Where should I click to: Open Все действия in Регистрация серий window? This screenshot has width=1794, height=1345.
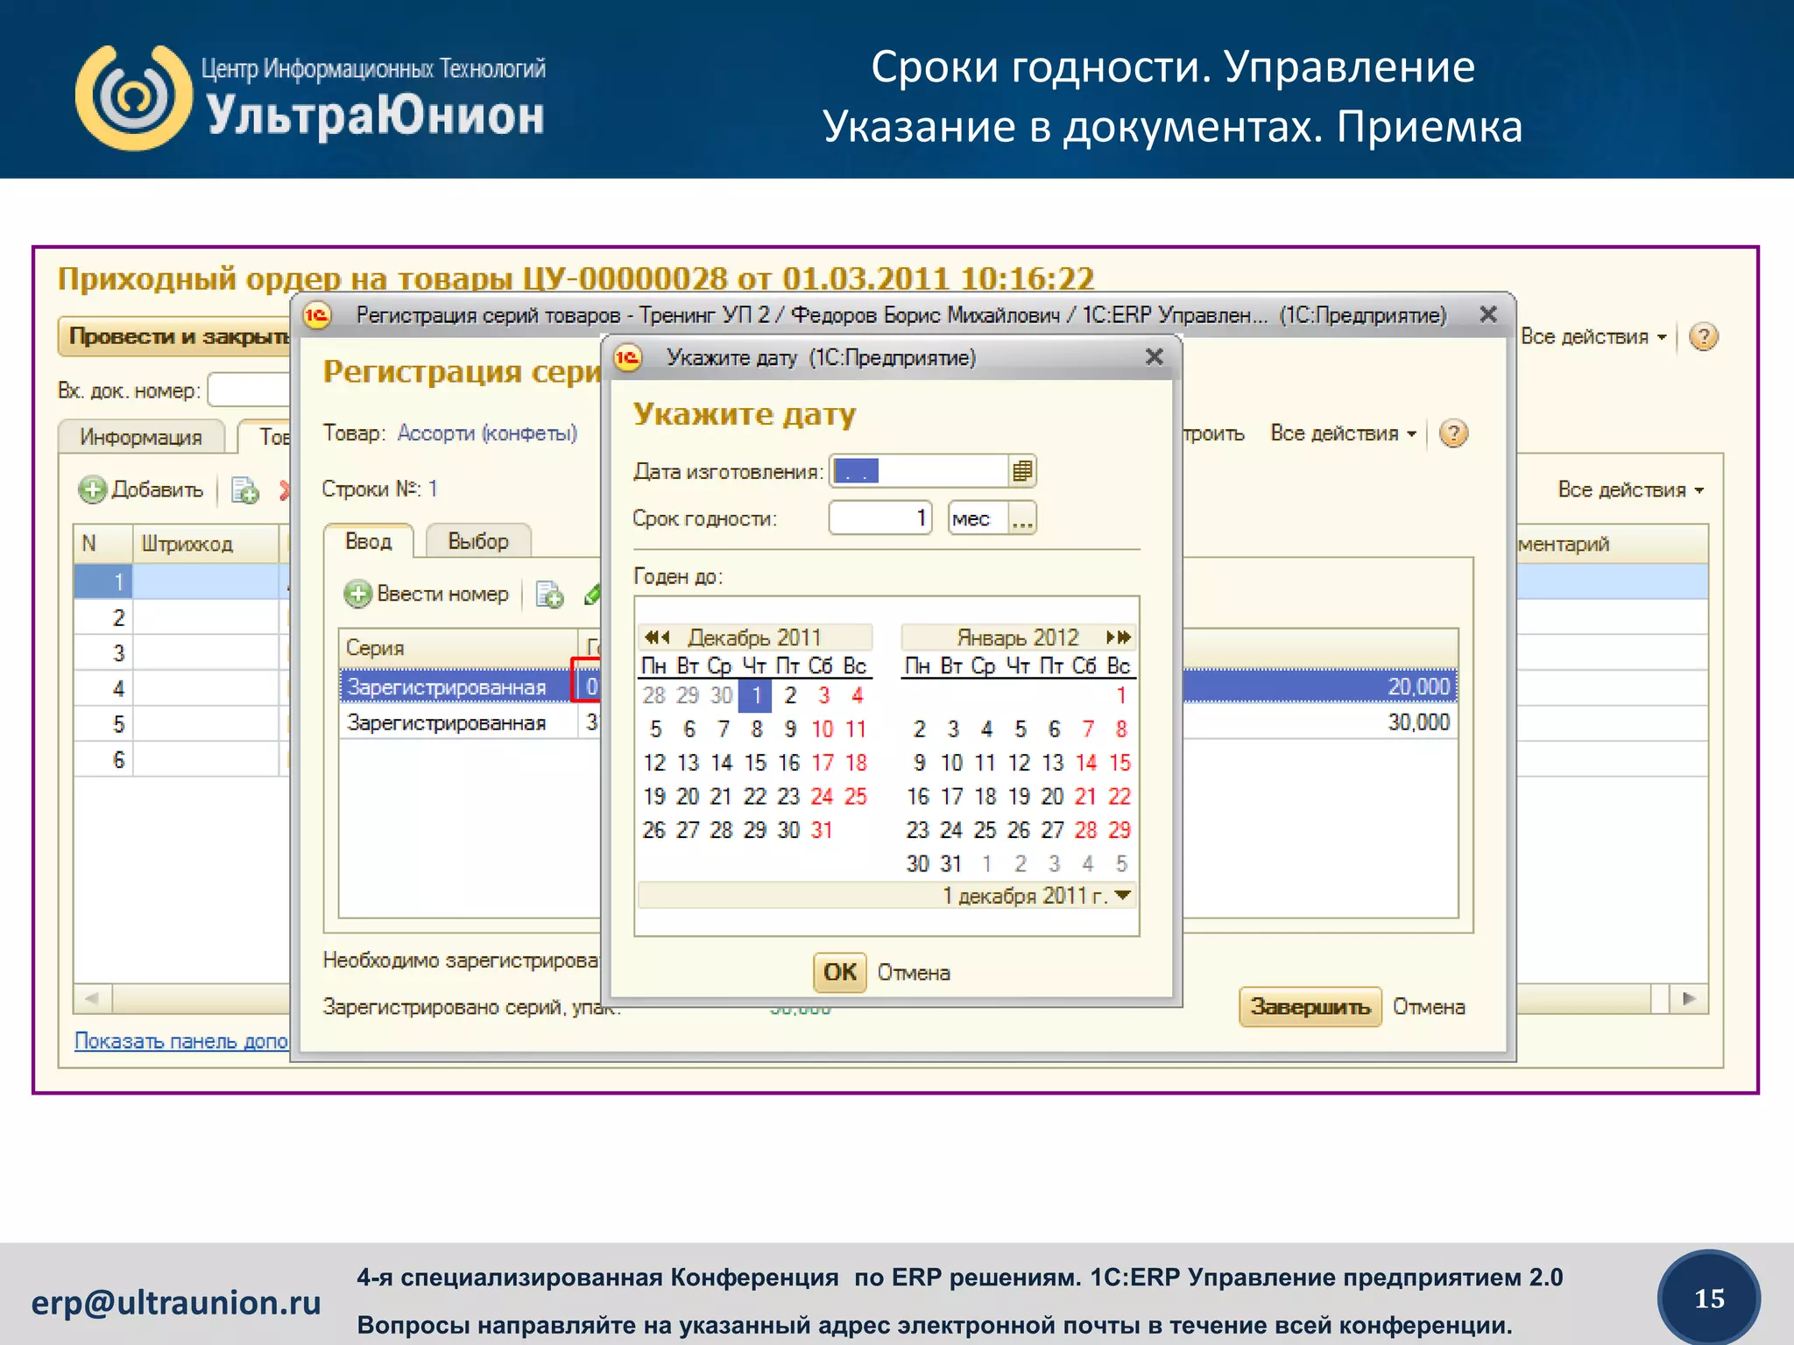click(x=1343, y=433)
